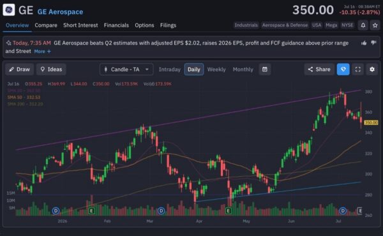The image size is (383, 236).
Task: Click the earnings E marker before Feb
Action: [x=91, y=210]
